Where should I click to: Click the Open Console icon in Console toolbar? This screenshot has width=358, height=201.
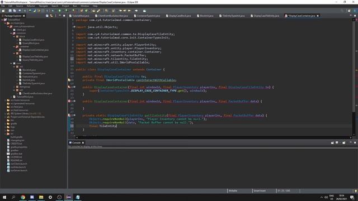click(x=344, y=143)
